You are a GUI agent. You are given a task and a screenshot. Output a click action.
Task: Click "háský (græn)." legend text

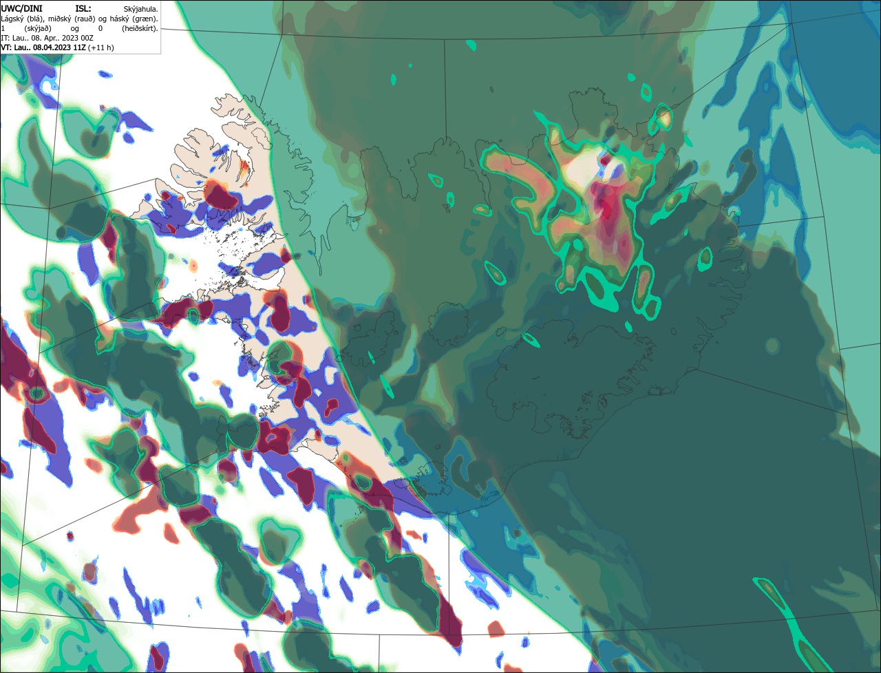134,19
